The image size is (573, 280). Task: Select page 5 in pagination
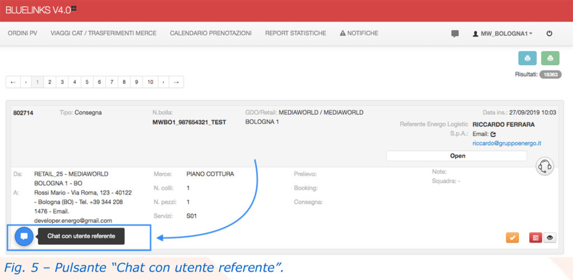[x=87, y=82]
